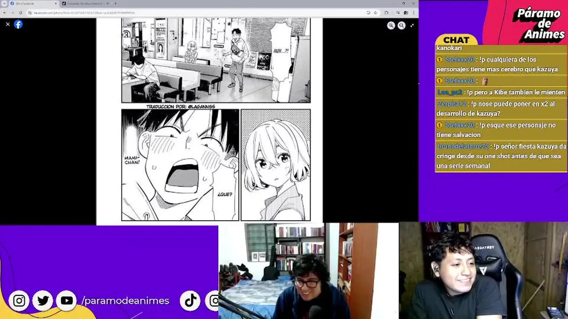Close the Facebook browser tab
The image size is (568, 319).
click(56, 4)
